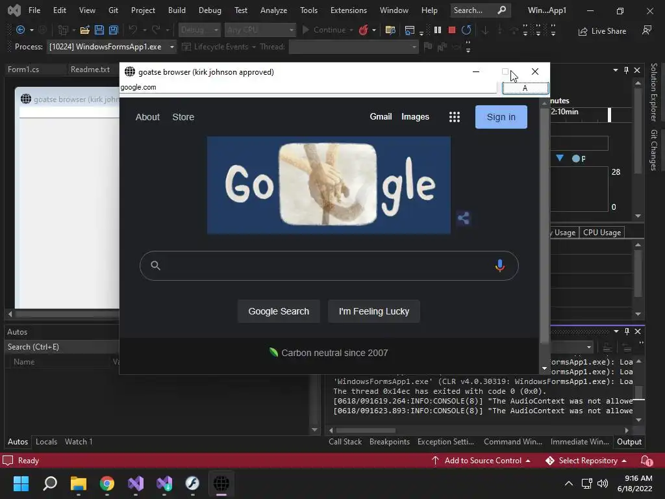Viewport: 665px width, 499px height.
Task: Click the folder search icon in toolbar
Action: coord(390,30)
